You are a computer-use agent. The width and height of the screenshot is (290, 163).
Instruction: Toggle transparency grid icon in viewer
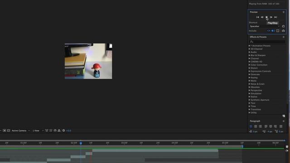click(x=9, y=131)
